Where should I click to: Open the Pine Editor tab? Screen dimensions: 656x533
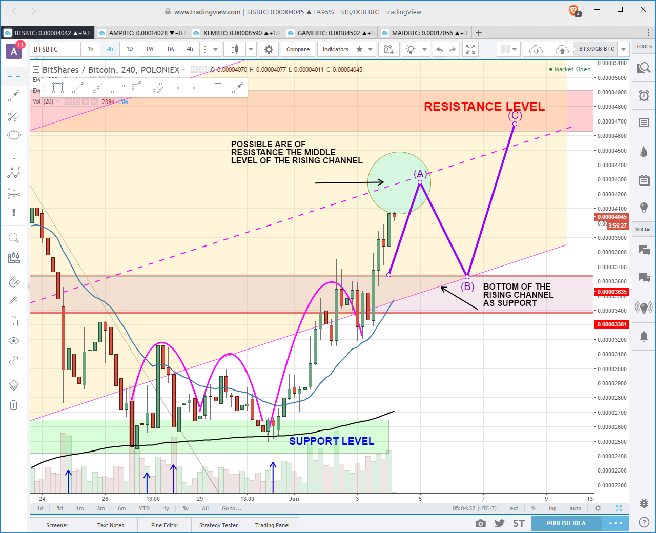(165, 525)
